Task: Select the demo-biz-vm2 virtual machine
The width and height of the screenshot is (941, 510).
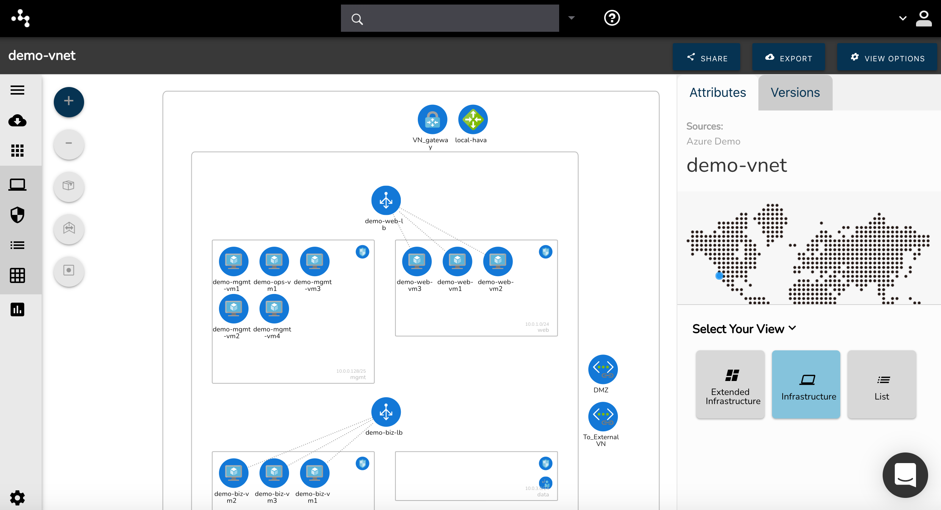Action: coord(234,473)
